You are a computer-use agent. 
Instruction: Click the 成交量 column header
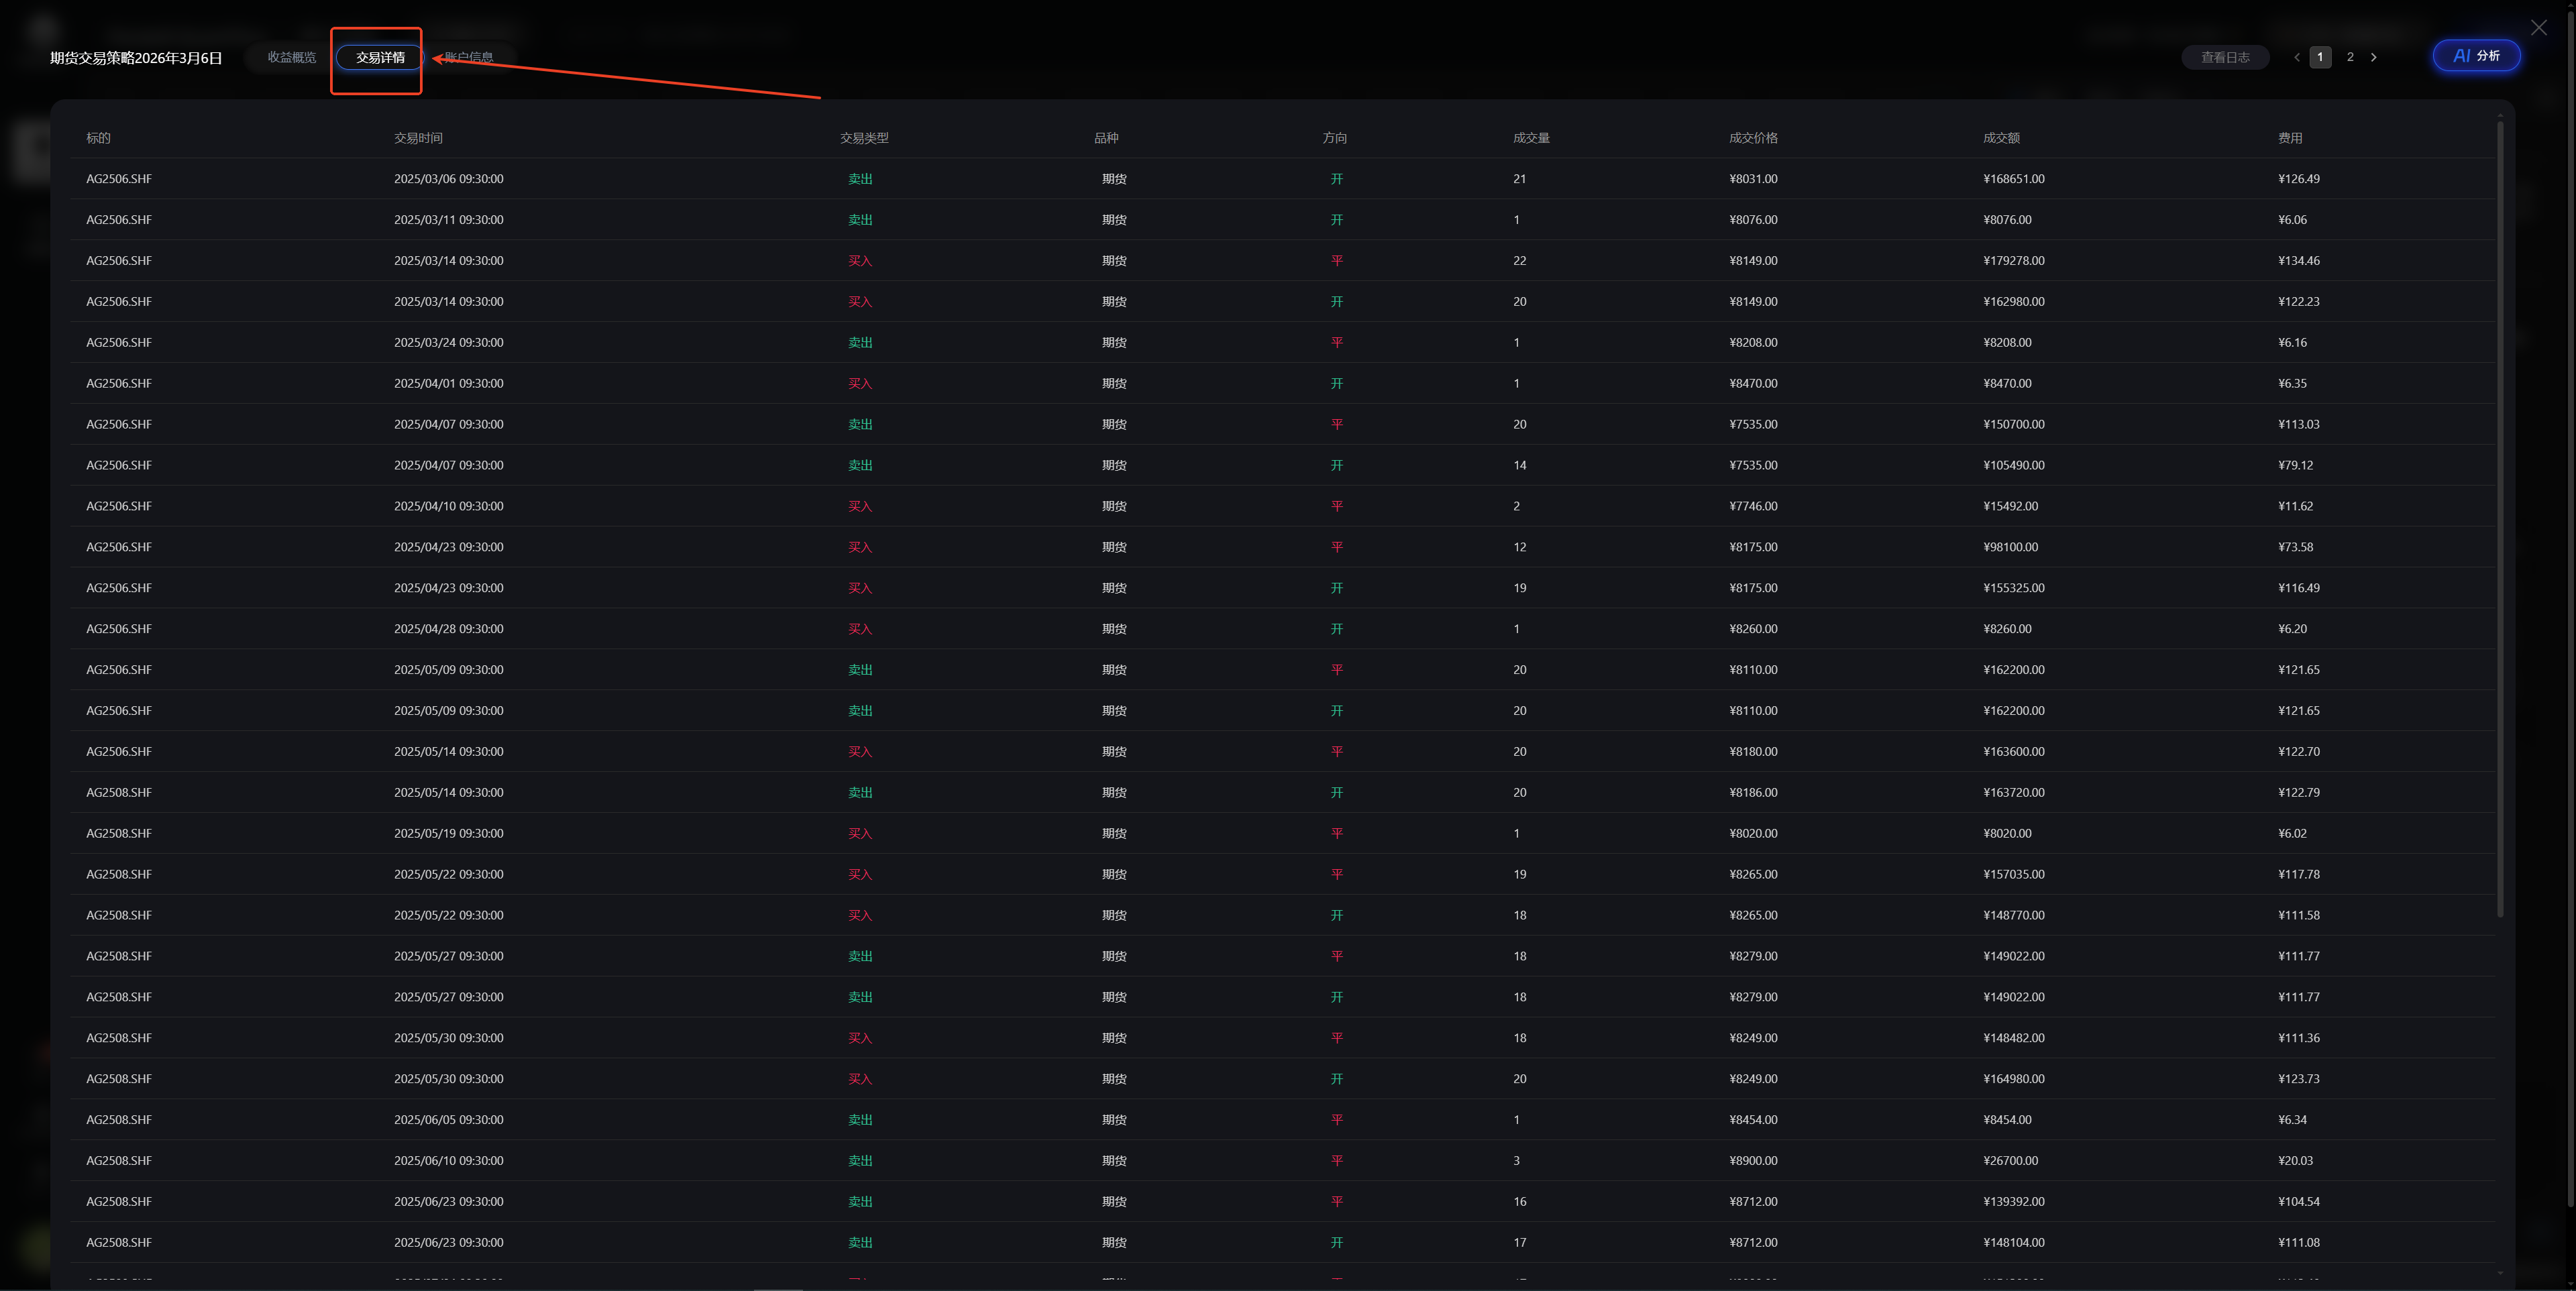[x=1531, y=138]
